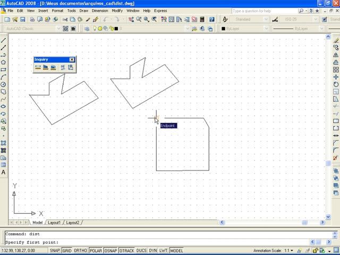The width and height of the screenshot is (340, 255).
Task: Select the Erase modify tool
Action: 336,40
